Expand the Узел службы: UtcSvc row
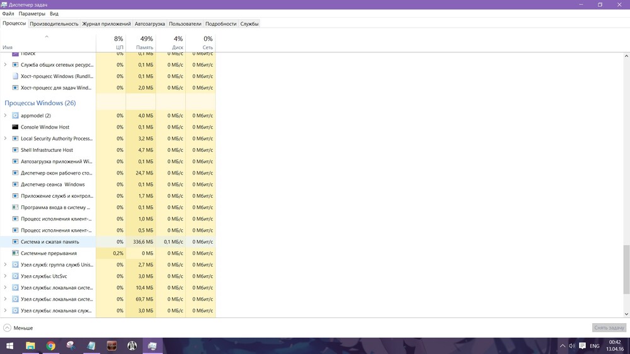Image resolution: width=630 pixels, height=354 pixels. click(5, 277)
